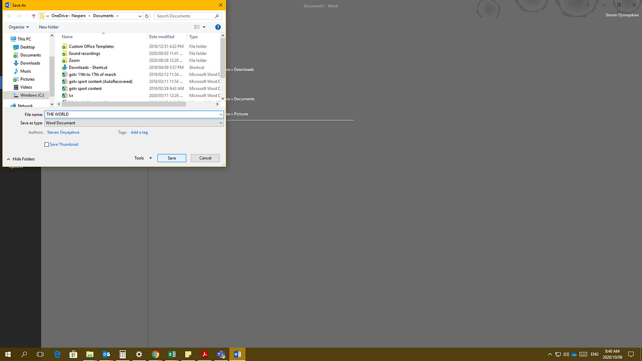
Task: Go up one folder level
Action: 34,16
